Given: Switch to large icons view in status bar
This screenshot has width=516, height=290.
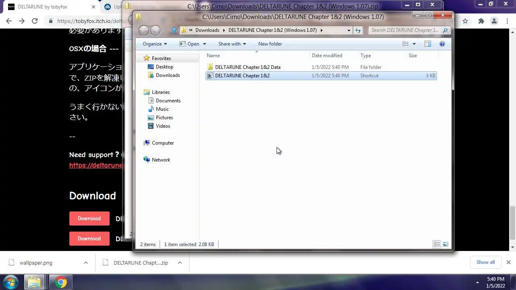Looking at the screenshot, I should [445, 244].
